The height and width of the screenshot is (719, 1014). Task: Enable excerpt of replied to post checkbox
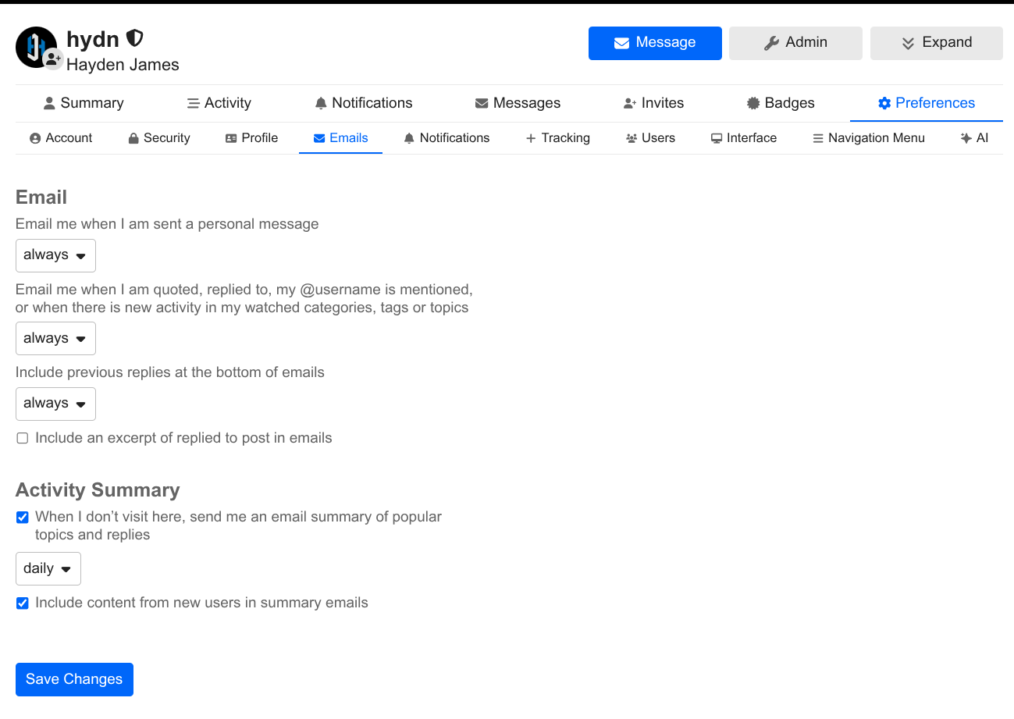23,439
